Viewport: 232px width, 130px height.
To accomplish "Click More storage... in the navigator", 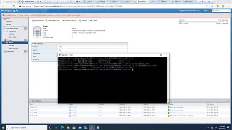I will point(14,48).
